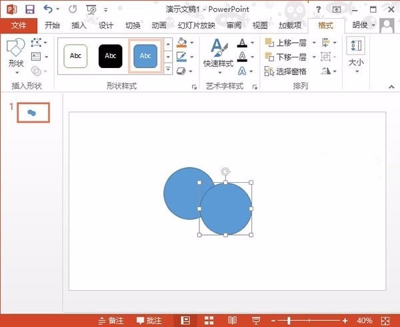Open Shape Effects options
Viewport: 400px width, 327px height.
click(181, 71)
